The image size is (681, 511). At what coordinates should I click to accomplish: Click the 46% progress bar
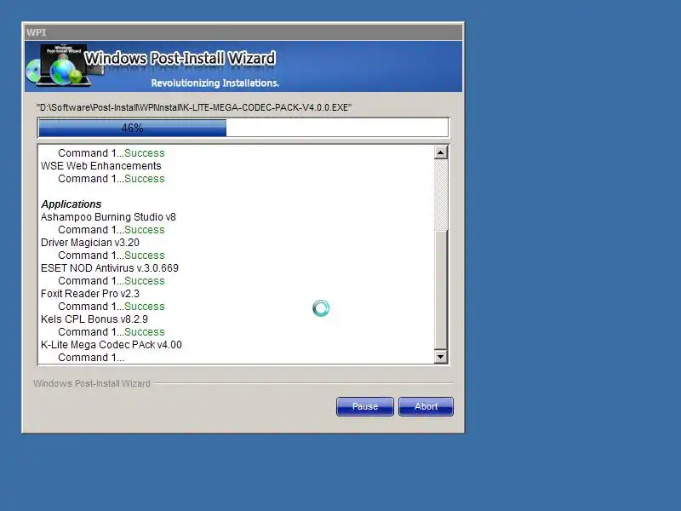tap(243, 128)
